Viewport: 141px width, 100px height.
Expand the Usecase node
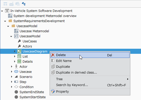pos(12,72)
